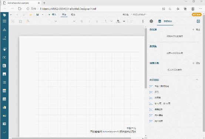Apply the fill color bucket button

[x=118, y=21]
